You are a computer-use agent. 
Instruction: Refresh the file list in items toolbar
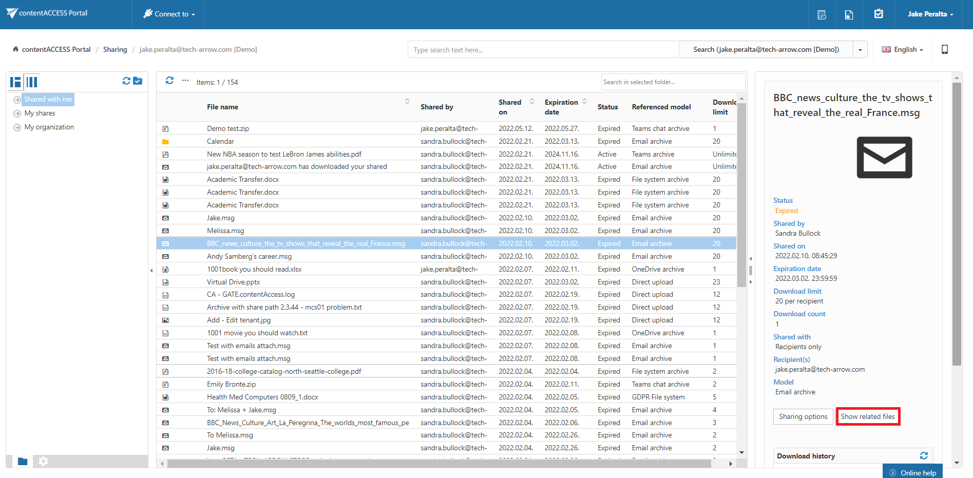coord(169,81)
